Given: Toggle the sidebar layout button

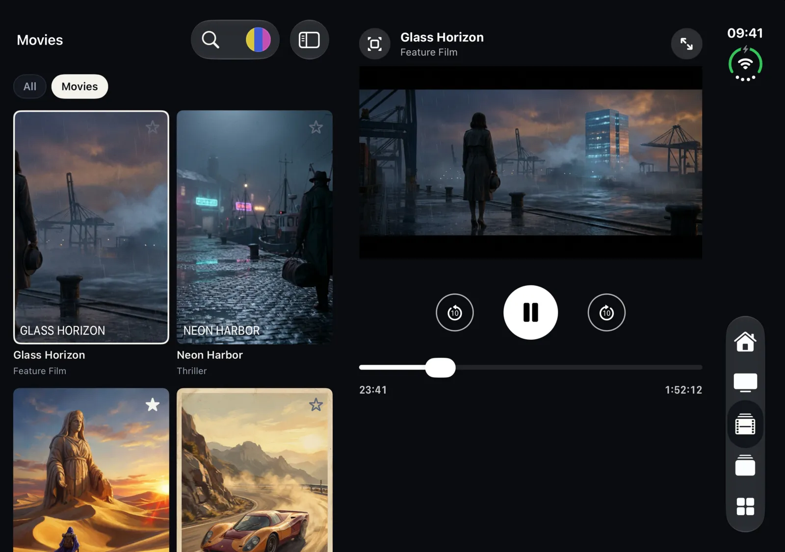Looking at the screenshot, I should click(x=309, y=40).
